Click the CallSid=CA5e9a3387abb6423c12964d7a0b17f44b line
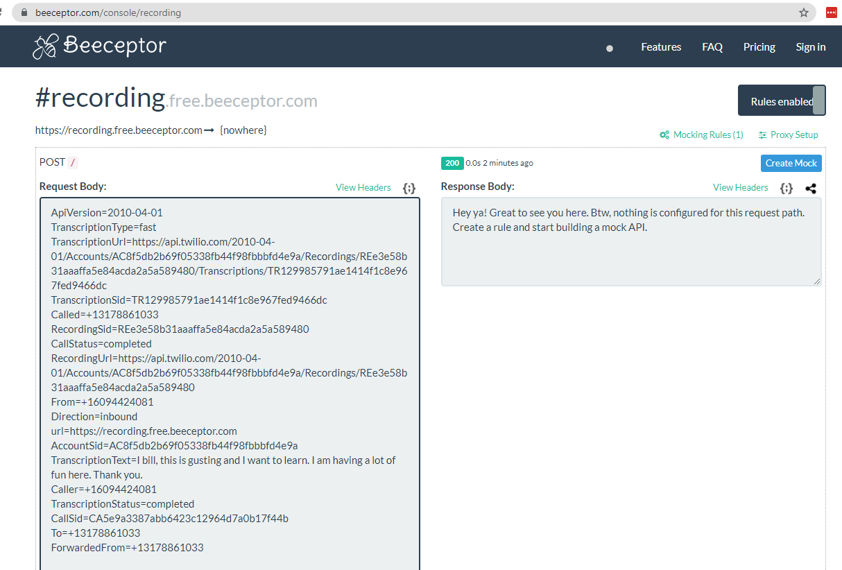The image size is (842, 570). [170, 518]
